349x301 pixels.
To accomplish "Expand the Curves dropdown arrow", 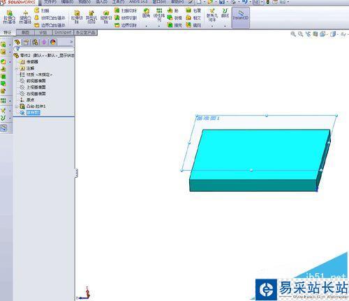I will pyautogui.click(x=225, y=26).
